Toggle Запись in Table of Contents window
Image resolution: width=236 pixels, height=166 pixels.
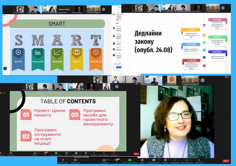[67, 154]
